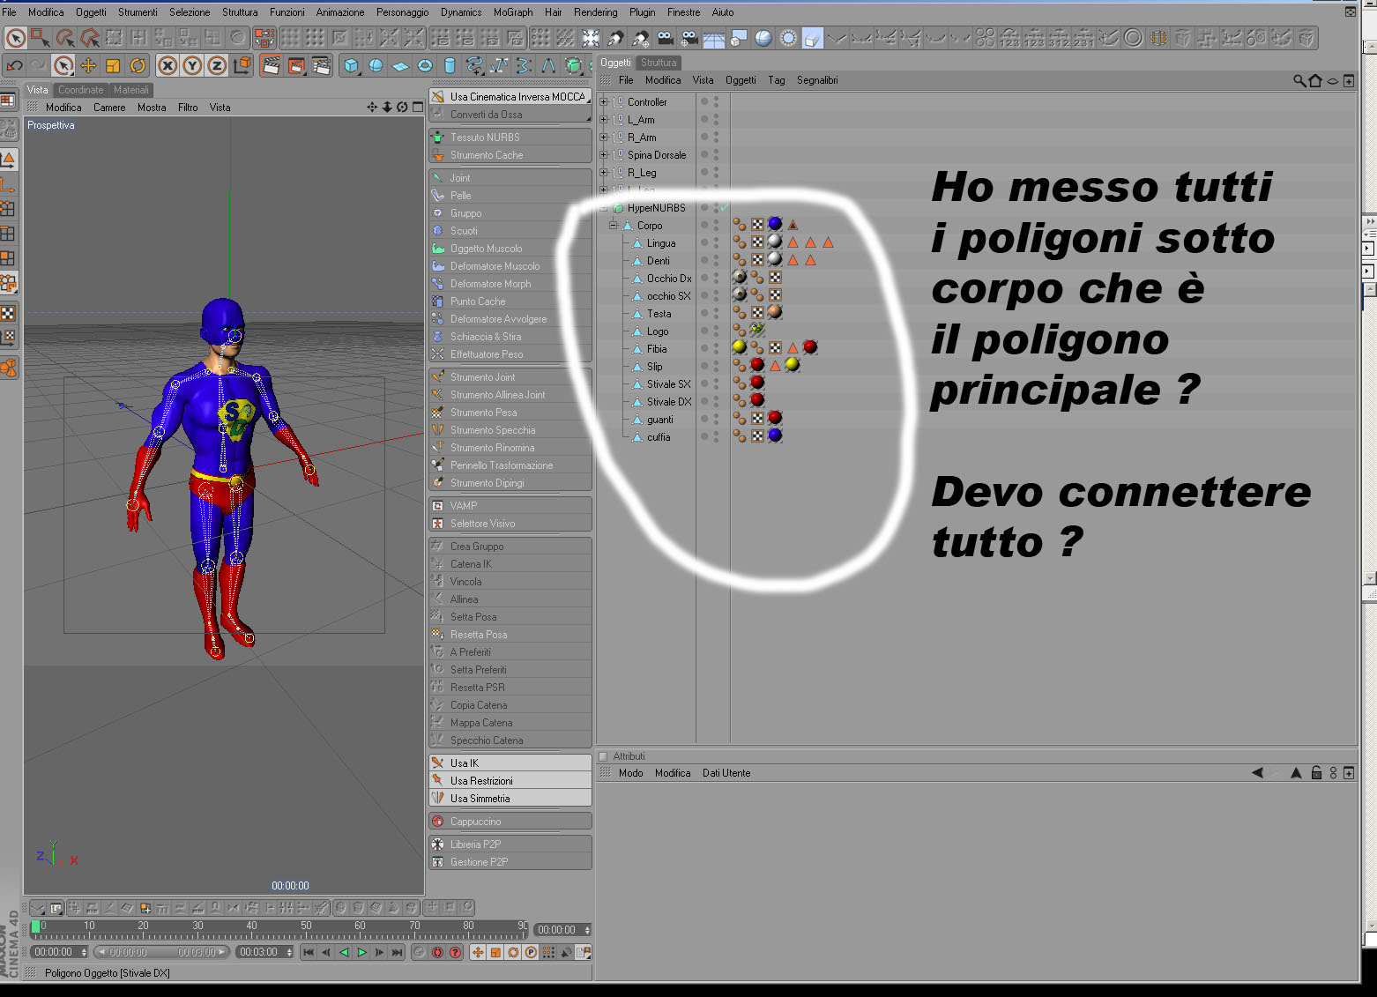Click Crea Gruppo button
This screenshot has height=997, width=1377.
[x=510, y=547]
